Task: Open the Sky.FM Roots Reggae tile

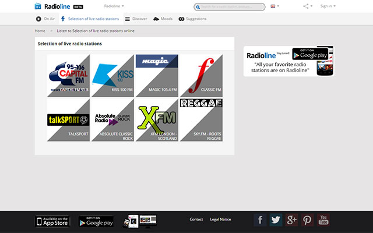Action: point(201,120)
